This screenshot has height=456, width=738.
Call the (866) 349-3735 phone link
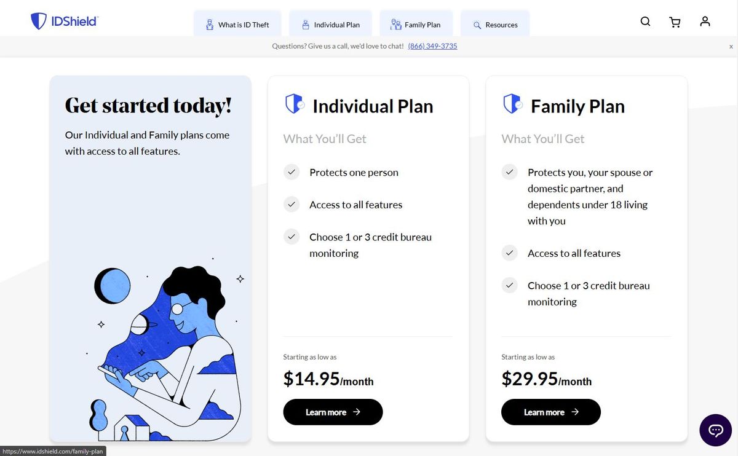pos(432,46)
